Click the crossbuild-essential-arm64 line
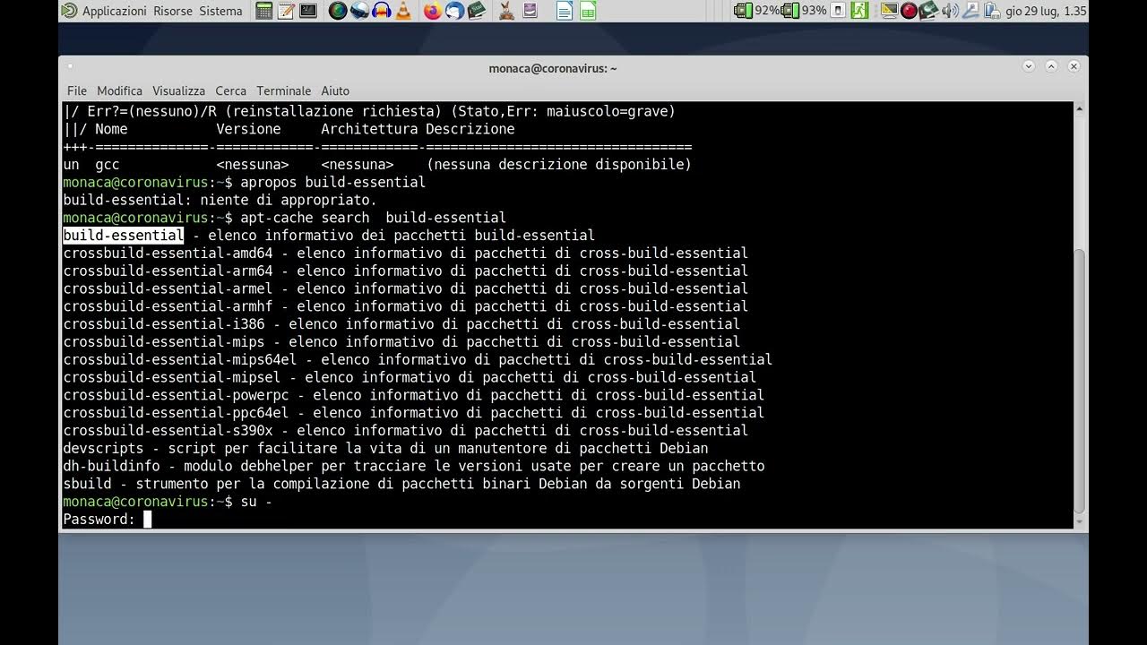1147x645 pixels. [405, 271]
